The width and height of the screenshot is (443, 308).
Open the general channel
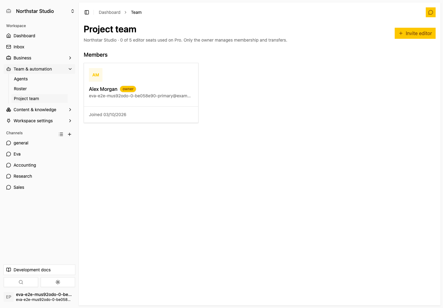point(39,143)
